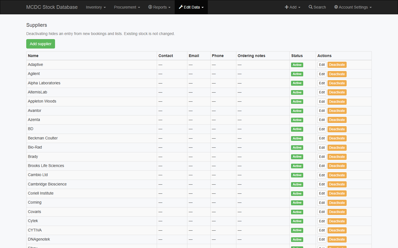Viewport: 398px width, 248px height.
Task: Edit the DNAgenotek supplier
Action: [x=322, y=239]
